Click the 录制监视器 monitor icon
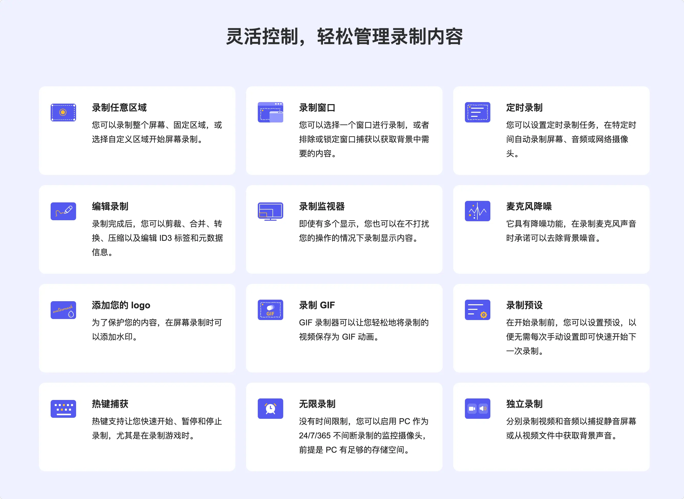 coord(270,211)
